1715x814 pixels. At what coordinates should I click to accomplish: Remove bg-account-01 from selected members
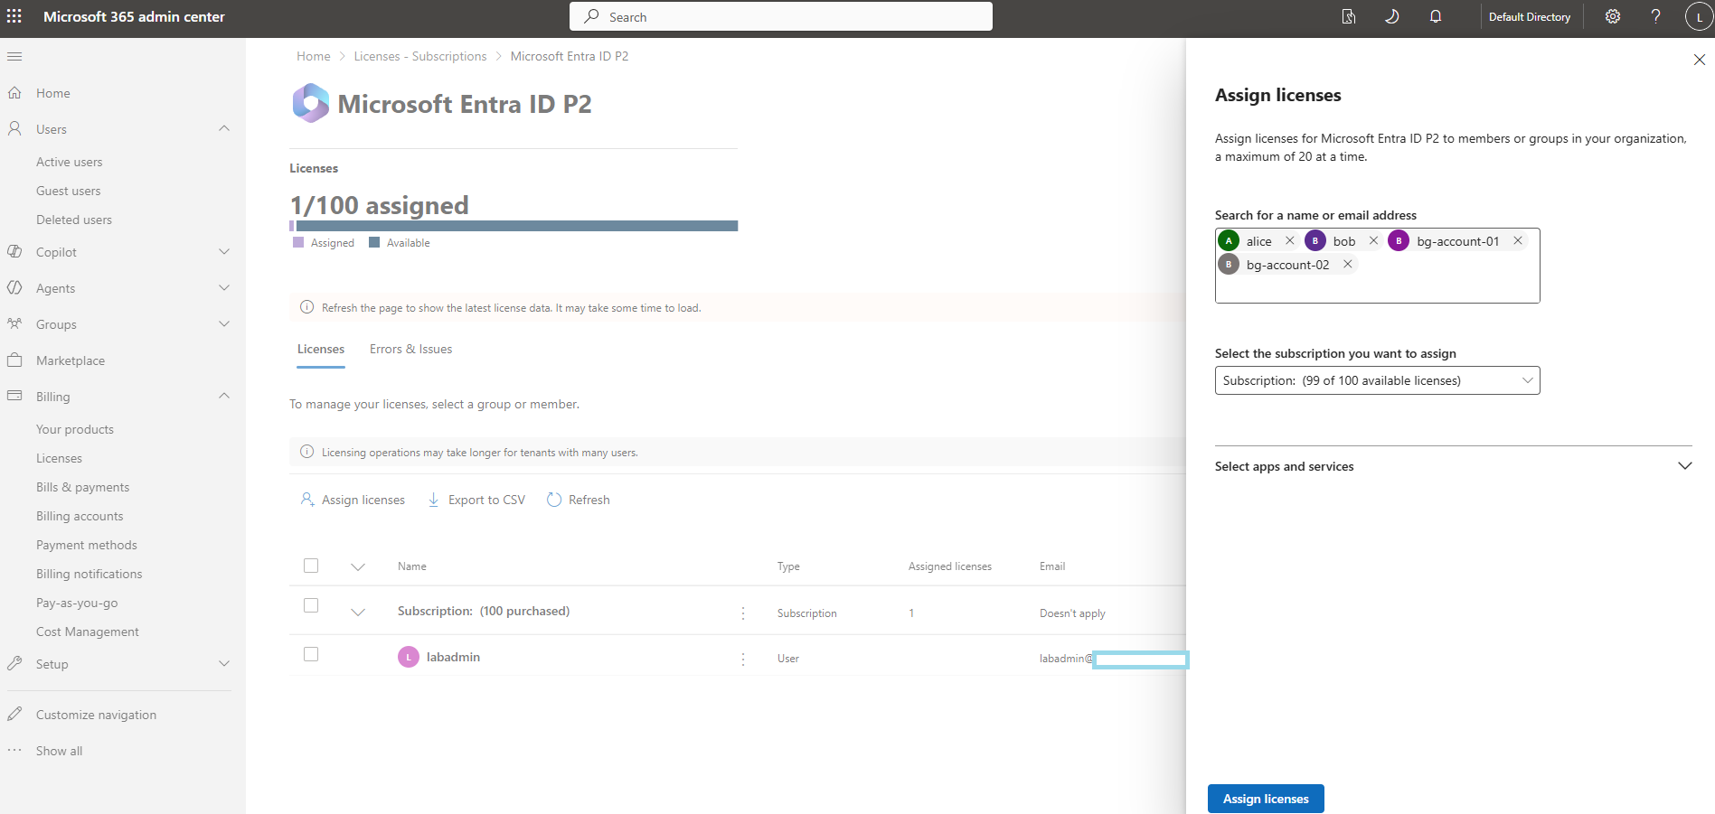coord(1518,240)
